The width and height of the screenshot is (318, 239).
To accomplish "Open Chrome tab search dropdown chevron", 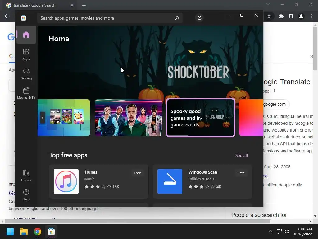I will point(268,4).
